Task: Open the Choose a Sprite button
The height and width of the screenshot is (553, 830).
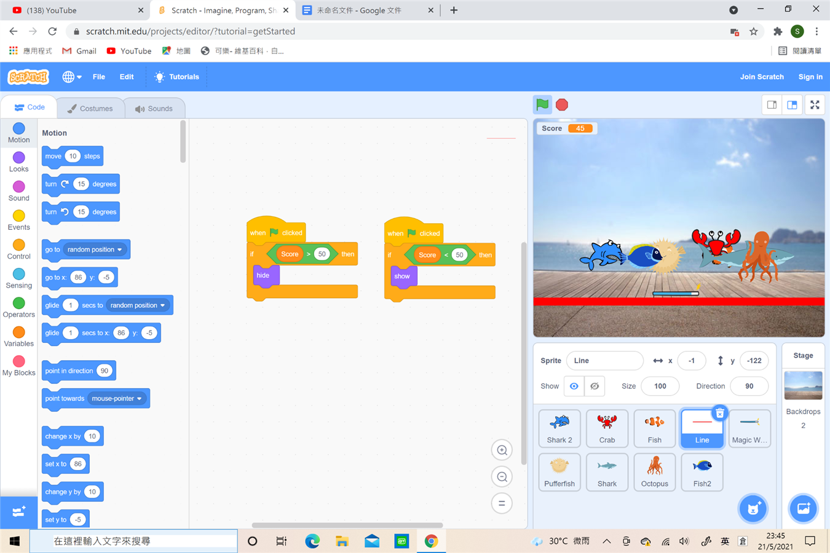Action: point(753,508)
